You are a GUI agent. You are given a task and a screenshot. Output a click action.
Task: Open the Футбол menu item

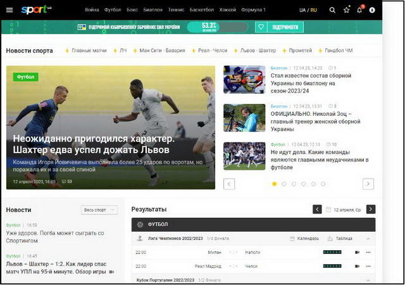pos(113,10)
